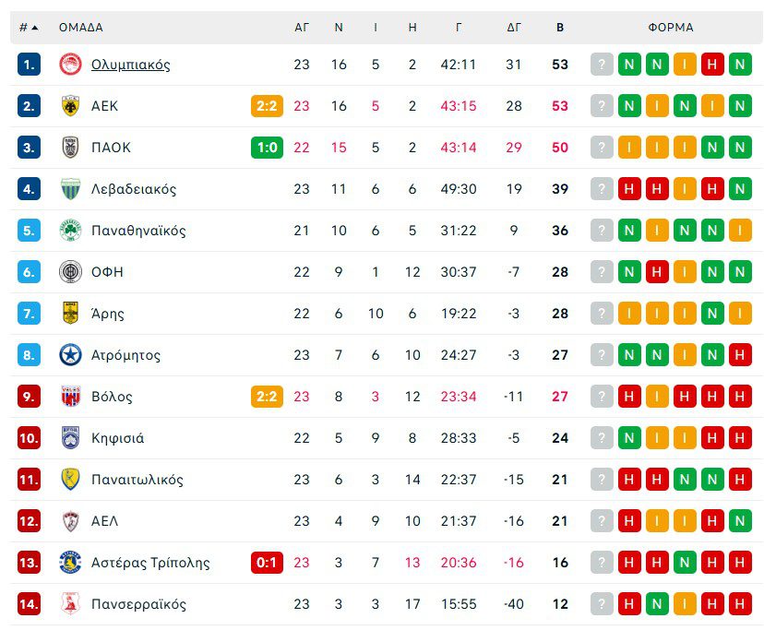Sort standings by the ΔΓ column

point(514,28)
